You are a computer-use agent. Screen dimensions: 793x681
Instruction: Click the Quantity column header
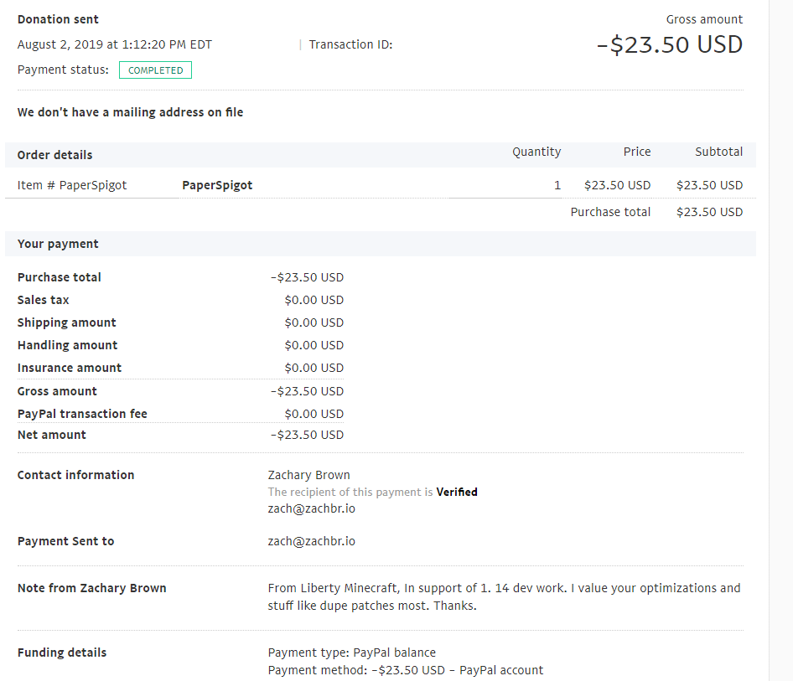point(536,152)
